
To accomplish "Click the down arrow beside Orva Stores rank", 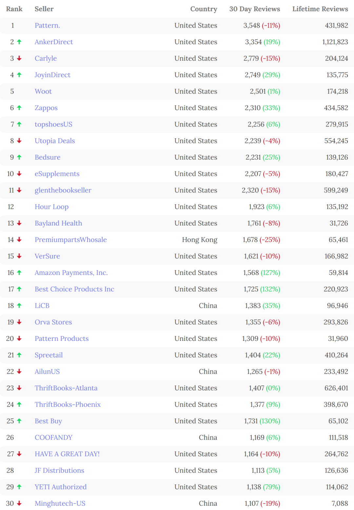I will point(19,322).
